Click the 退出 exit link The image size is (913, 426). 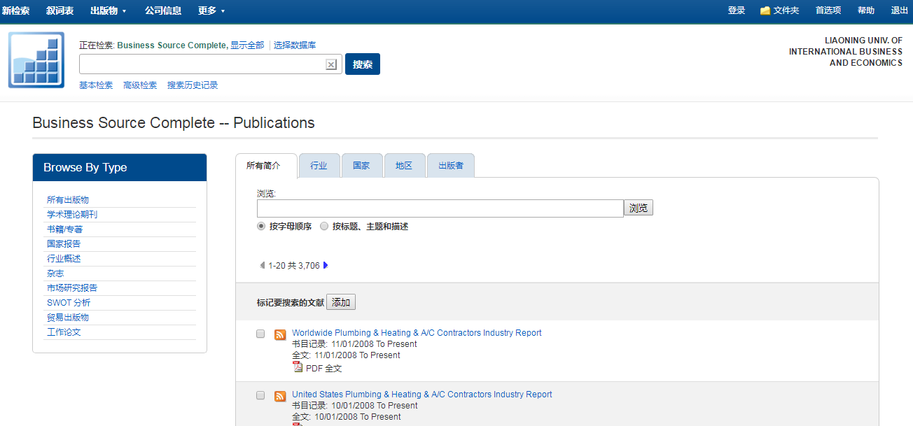tap(900, 10)
